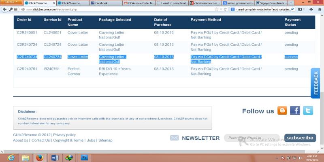Open the Contact Us link
This screenshot has width=324, height=162.
point(40,140)
